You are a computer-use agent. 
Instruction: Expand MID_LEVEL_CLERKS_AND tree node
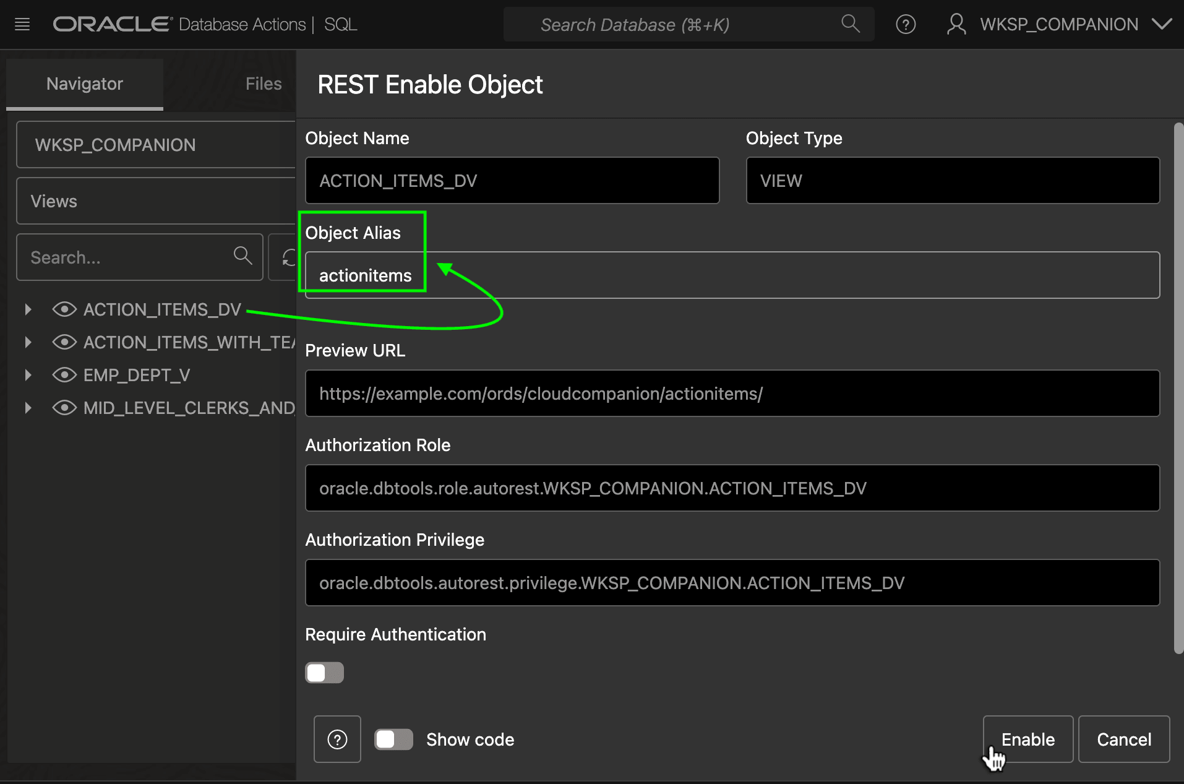point(28,408)
